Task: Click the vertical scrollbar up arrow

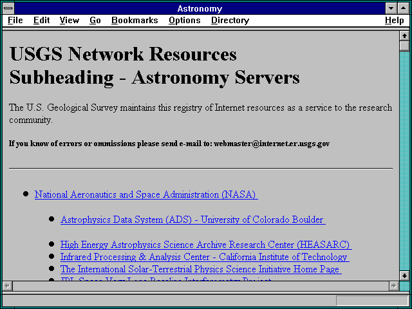Action: click(x=404, y=36)
